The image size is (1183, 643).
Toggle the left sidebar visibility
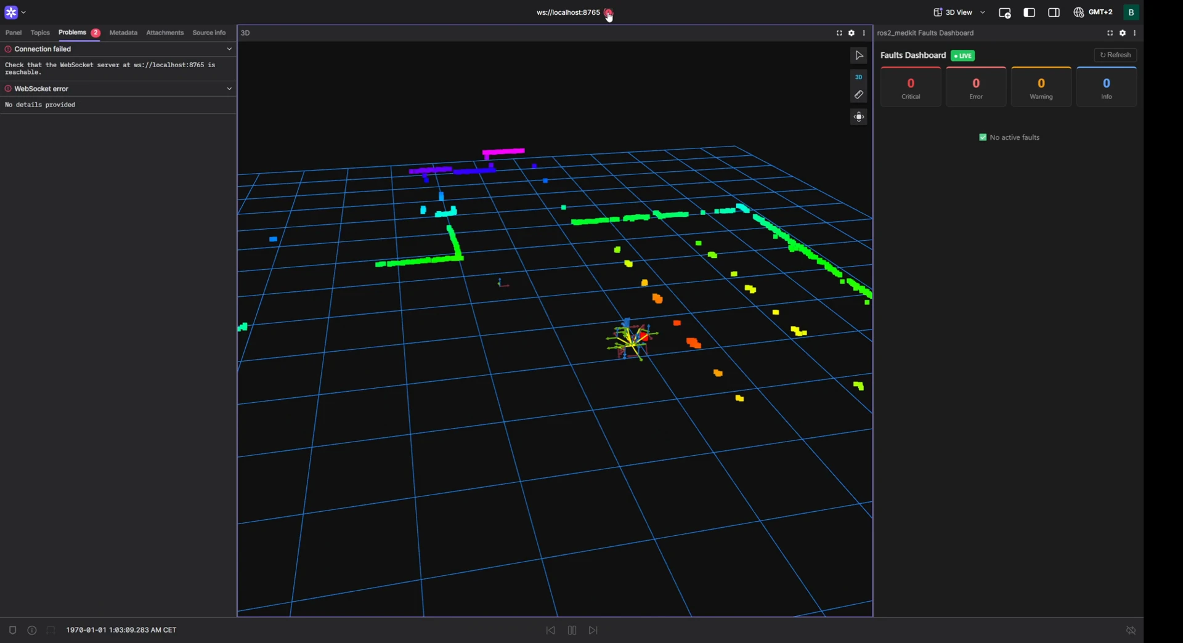click(x=1029, y=13)
